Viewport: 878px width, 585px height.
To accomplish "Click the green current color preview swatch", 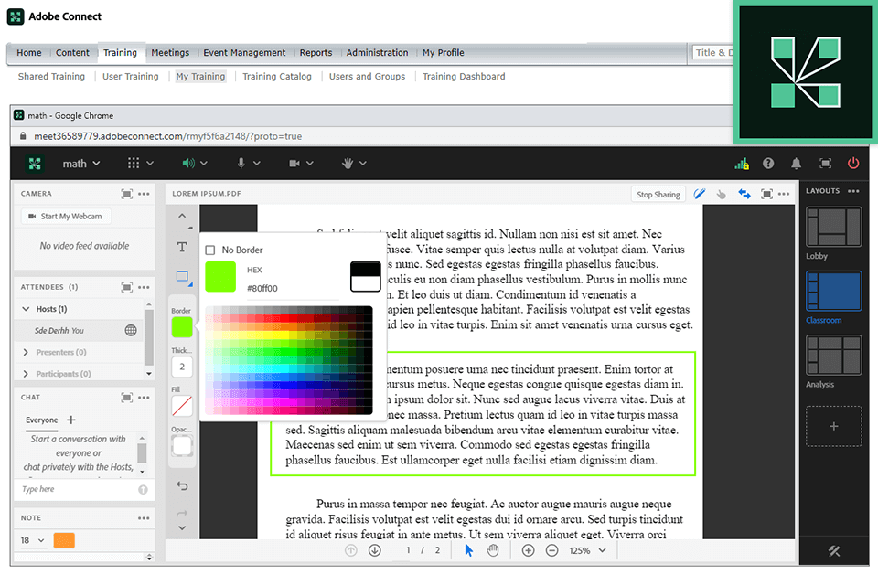I will pyautogui.click(x=220, y=277).
